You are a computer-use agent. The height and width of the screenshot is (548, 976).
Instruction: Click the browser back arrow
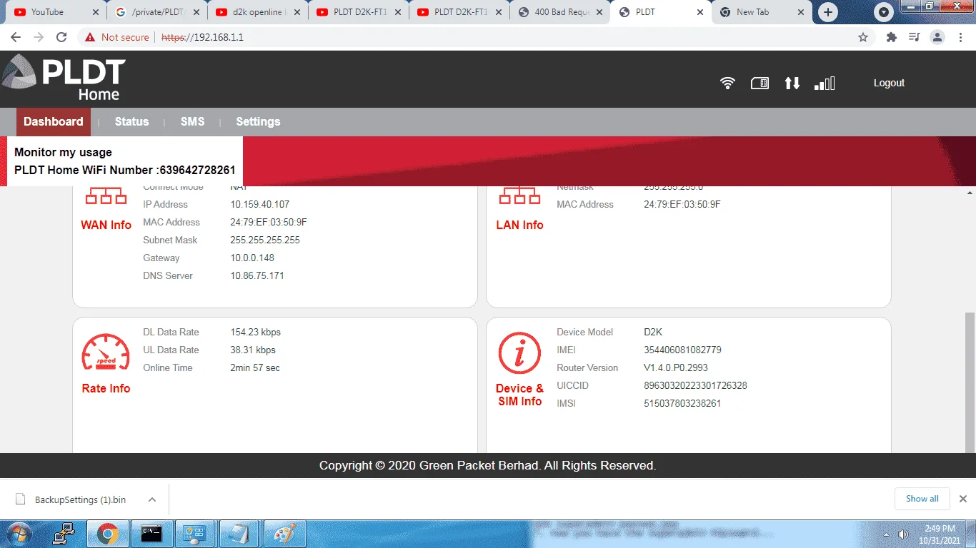click(x=16, y=37)
